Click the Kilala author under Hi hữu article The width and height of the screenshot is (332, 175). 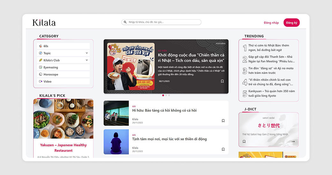point(135,119)
